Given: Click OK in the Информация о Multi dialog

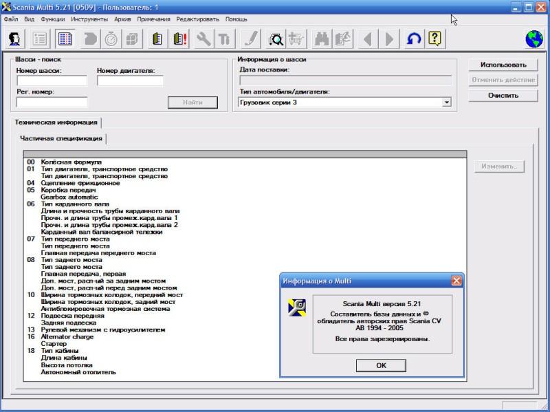Looking at the screenshot, I should (x=381, y=365).
